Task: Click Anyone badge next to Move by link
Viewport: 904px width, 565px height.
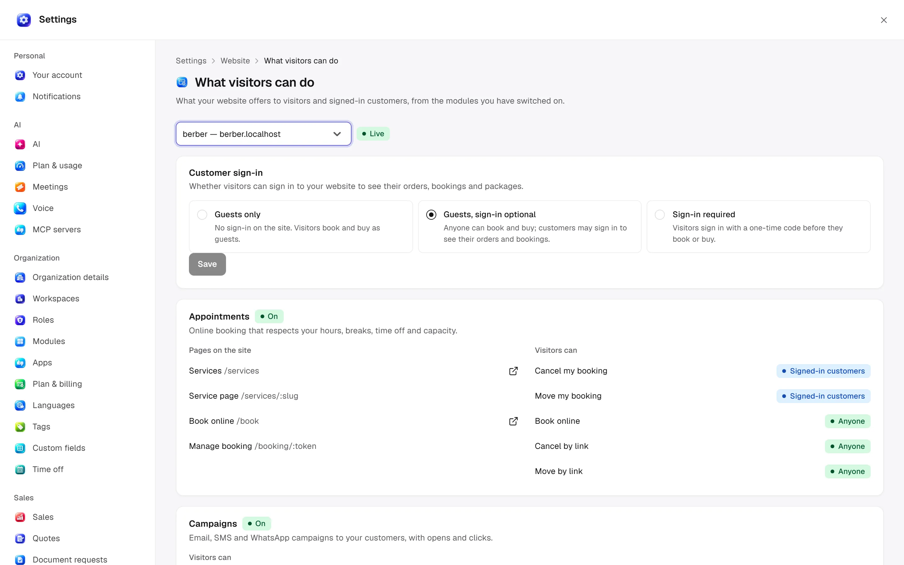Action: [x=847, y=471]
